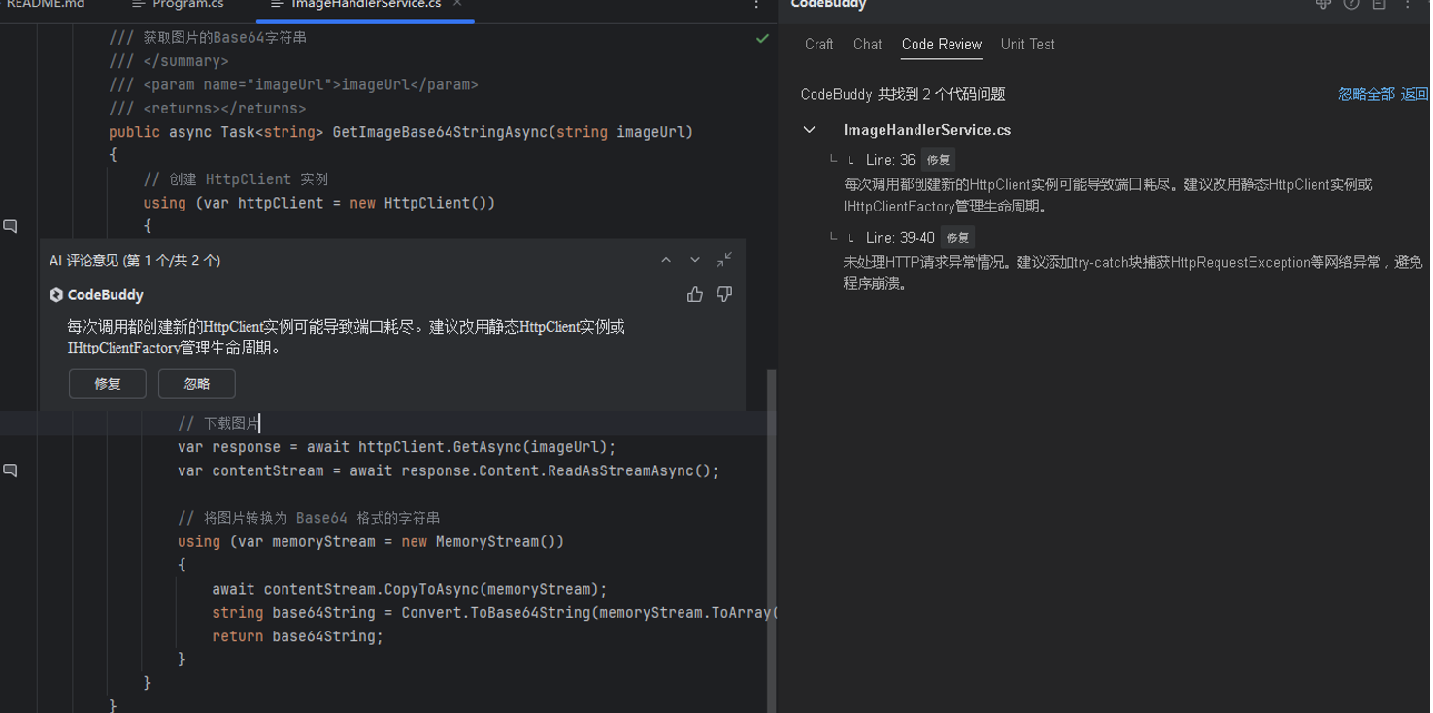Click 修复 next to Line: 39-40

[957, 238]
